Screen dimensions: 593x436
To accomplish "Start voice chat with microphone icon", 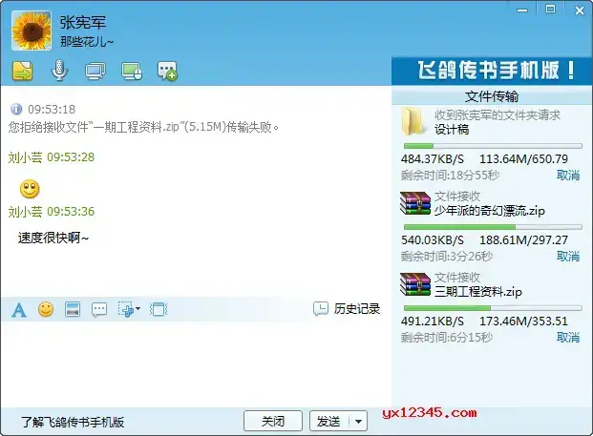I will click(x=59, y=71).
